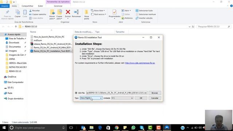Open Google Chrome from the taskbar
This screenshot has height=131, width=233.
point(116,128)
